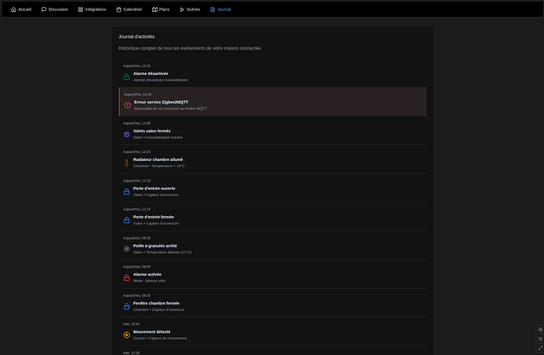Screen dimensions: 544x355
Task: Click the red Zigbee2MQTT error icon
Action: [128, 105]
